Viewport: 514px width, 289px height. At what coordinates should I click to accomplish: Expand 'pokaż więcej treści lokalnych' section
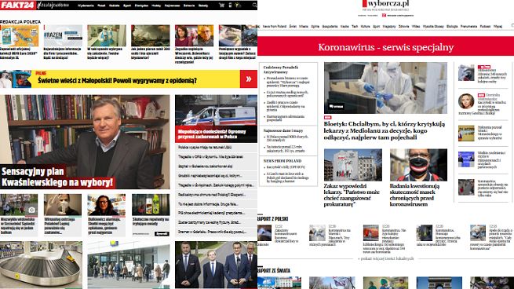[x=385, y=258]
